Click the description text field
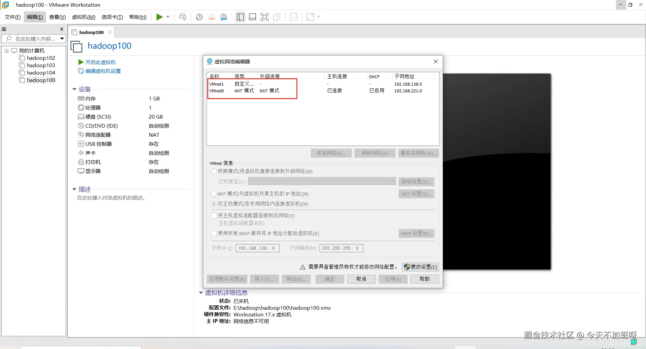 pos(111,198)
